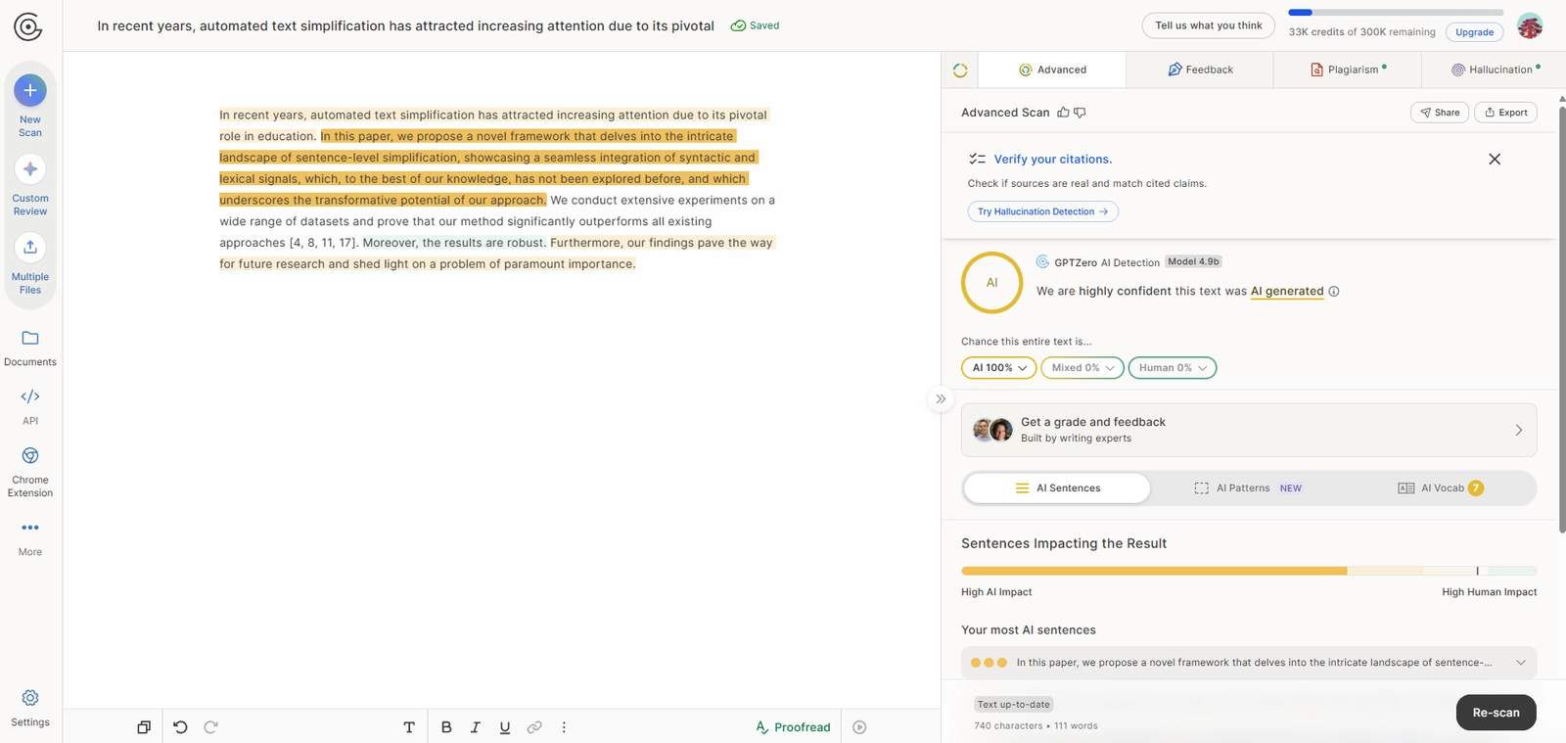
Task: Open Multiple Files upload
Action: pos(30,263)
